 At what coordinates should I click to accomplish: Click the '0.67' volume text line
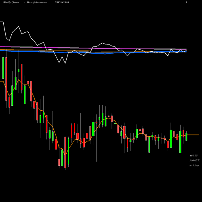click(x=194, y=160)
